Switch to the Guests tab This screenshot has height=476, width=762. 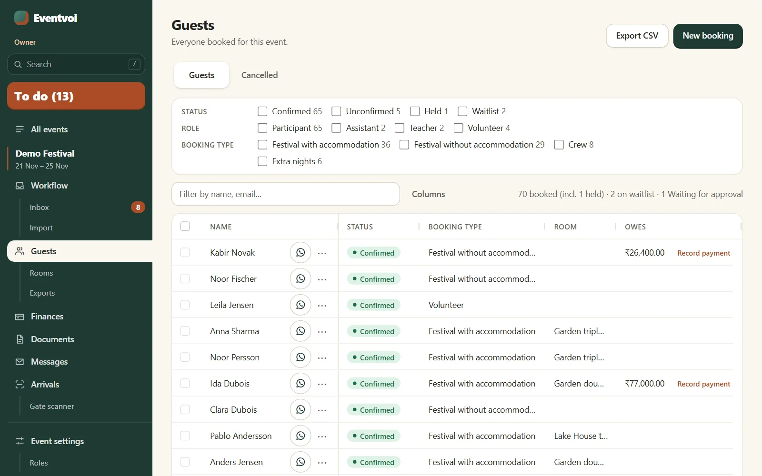tap(201, 75)
